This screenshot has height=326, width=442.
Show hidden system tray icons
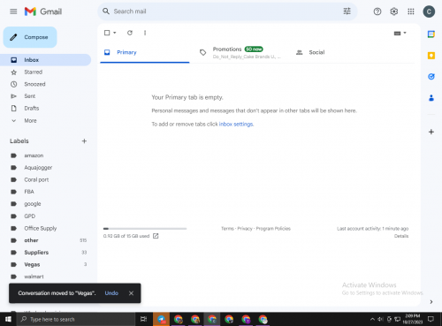[372, 319]
